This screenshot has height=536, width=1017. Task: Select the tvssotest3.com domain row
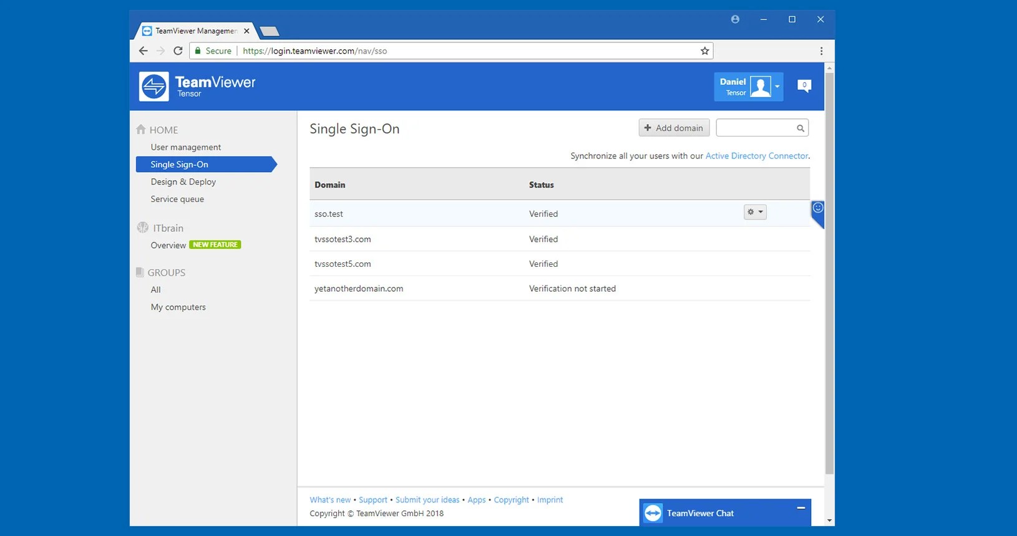coord(560,239)
